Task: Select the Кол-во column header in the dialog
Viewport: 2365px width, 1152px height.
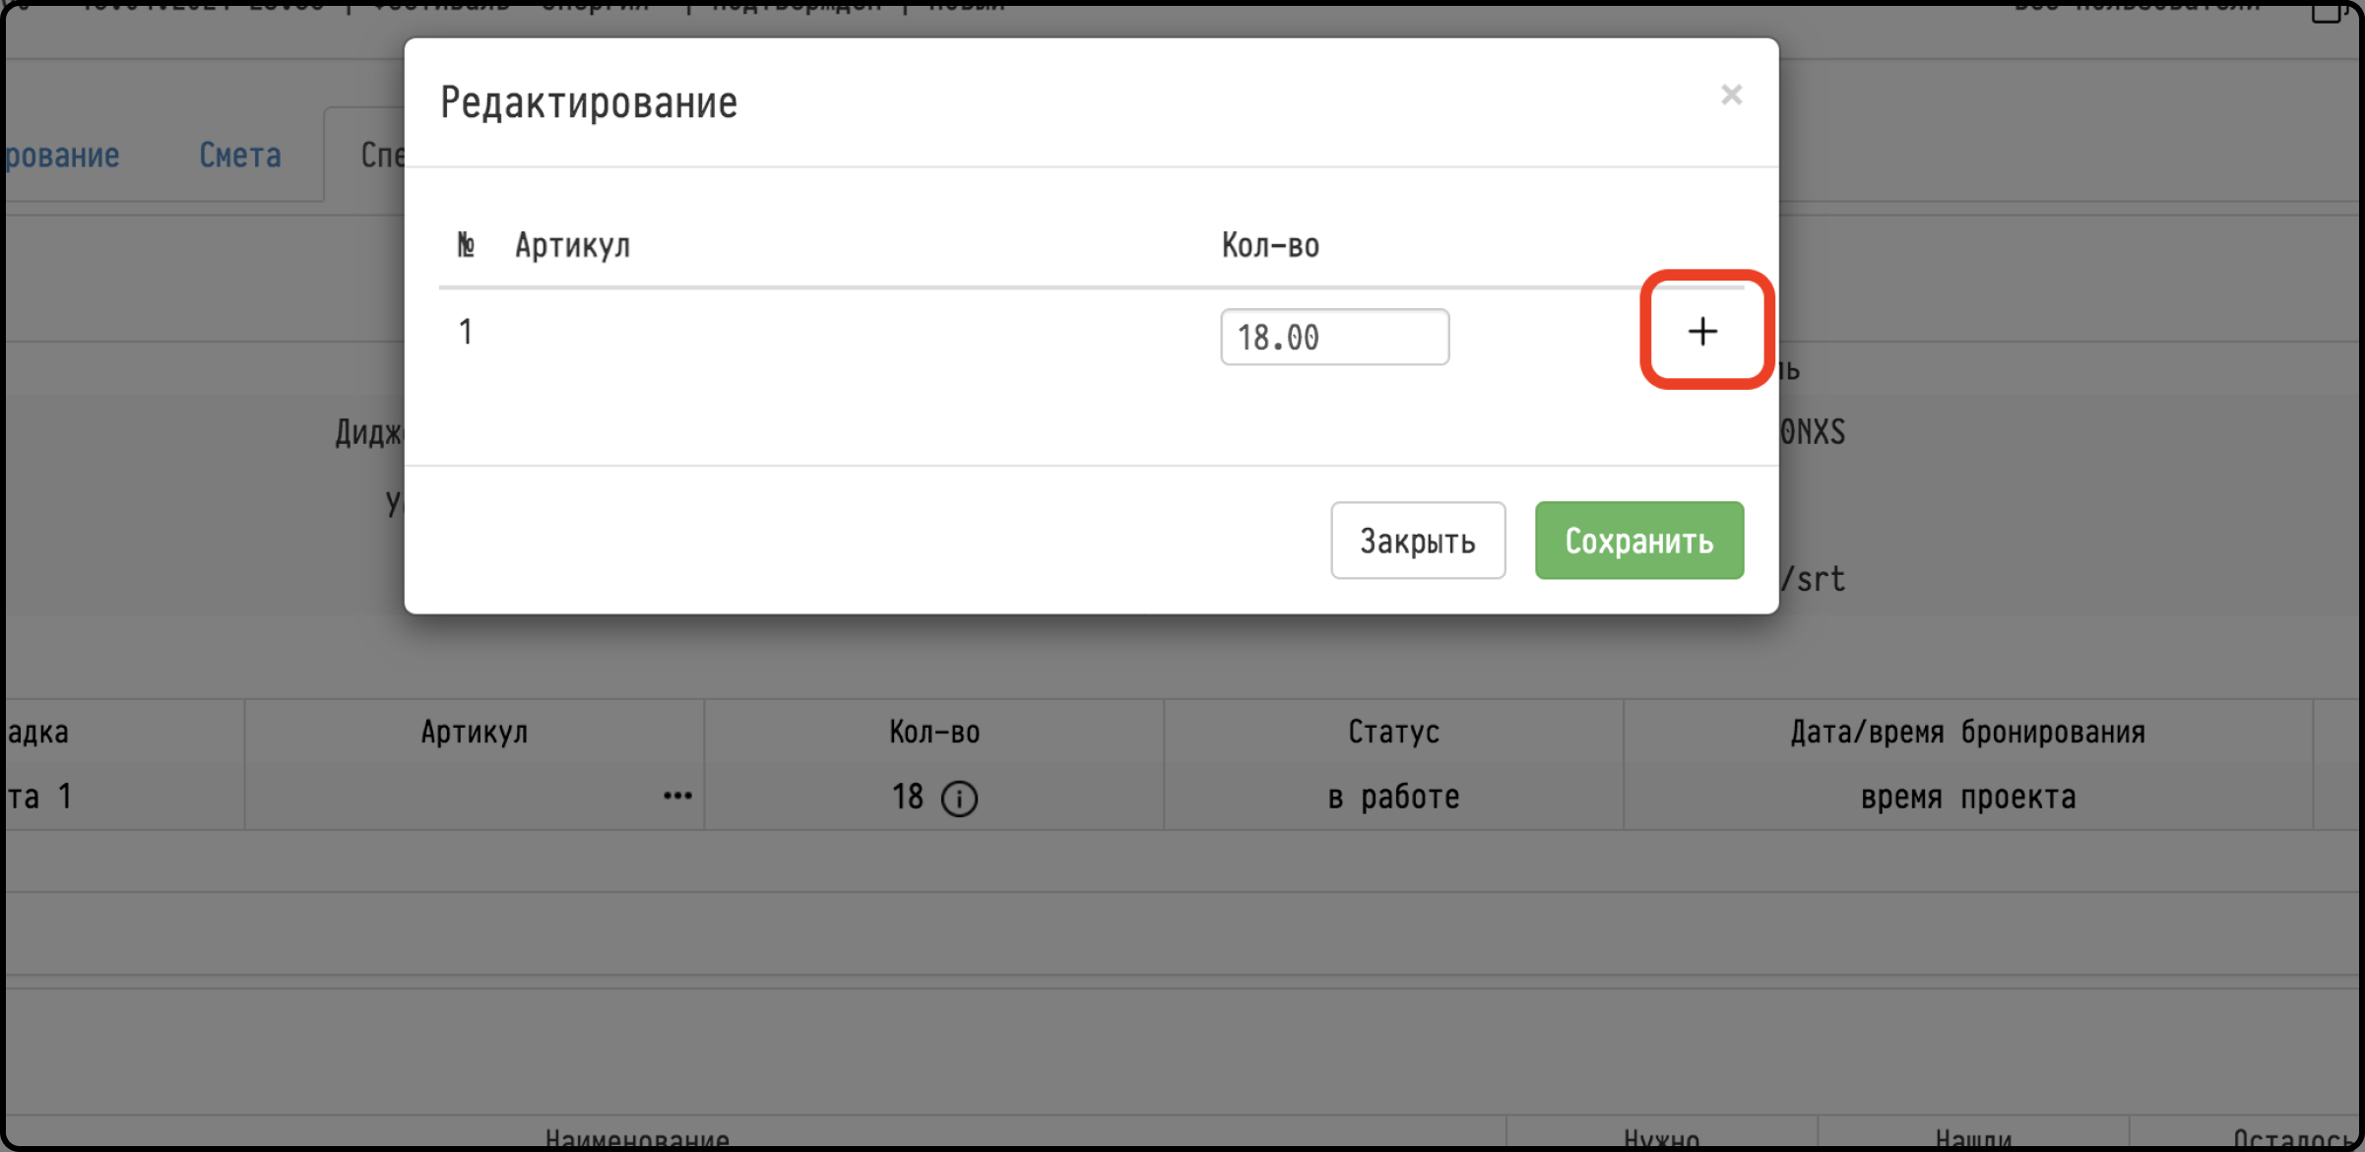Action: click(1270, 245)
